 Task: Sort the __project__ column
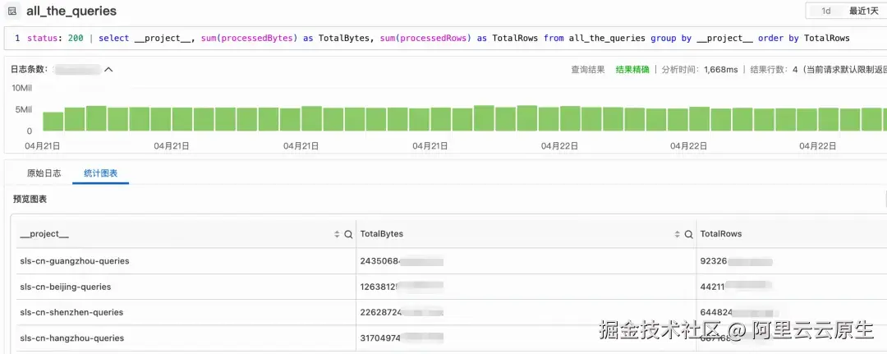338,234
